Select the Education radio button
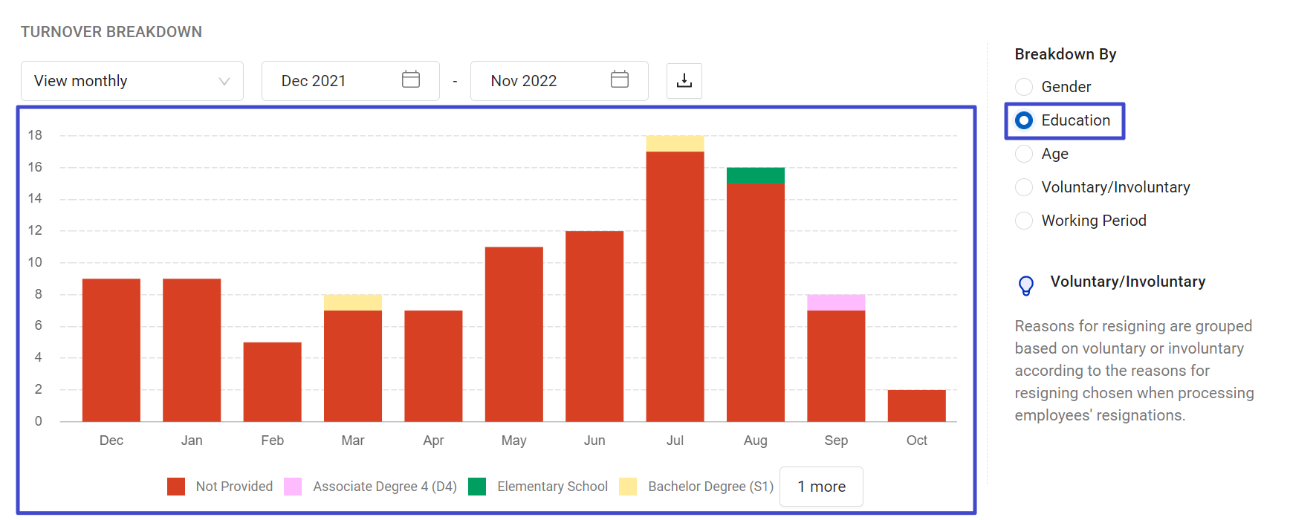The width and height of the screenshot is (1290, 520). 1024,120
